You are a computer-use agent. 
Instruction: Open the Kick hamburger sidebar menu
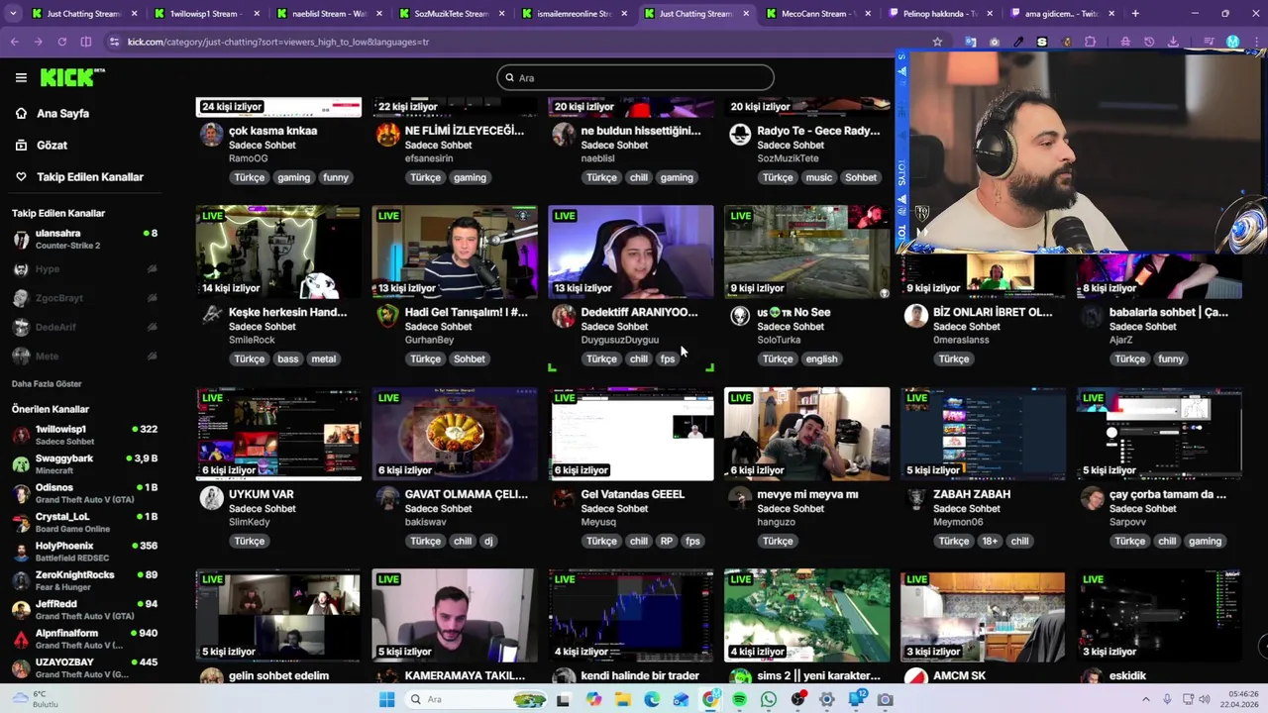21,77
